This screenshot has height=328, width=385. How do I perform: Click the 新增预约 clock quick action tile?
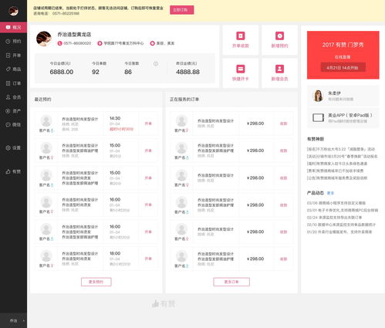pos(279,40)
